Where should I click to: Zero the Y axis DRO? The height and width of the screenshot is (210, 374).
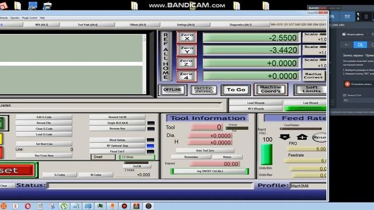click(x=186, y=50)
